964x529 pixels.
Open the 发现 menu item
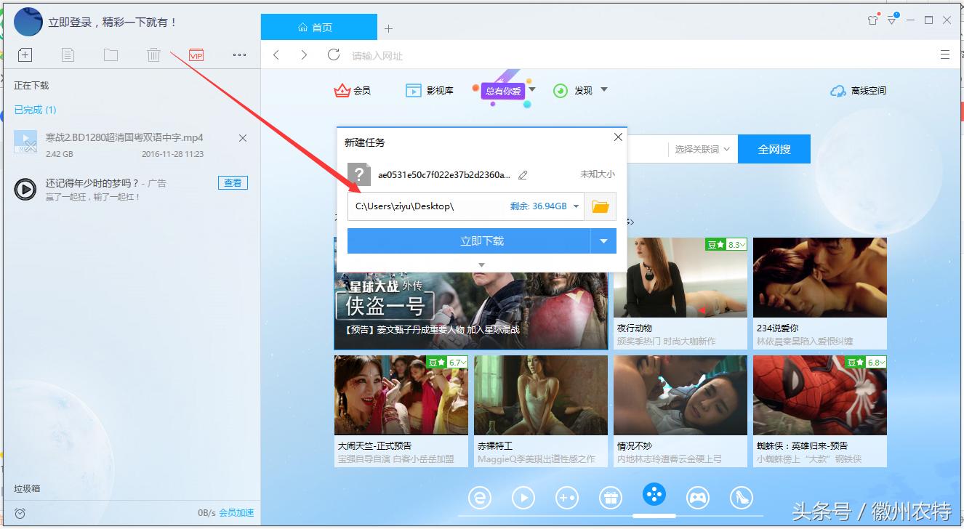tap(573, 91)
